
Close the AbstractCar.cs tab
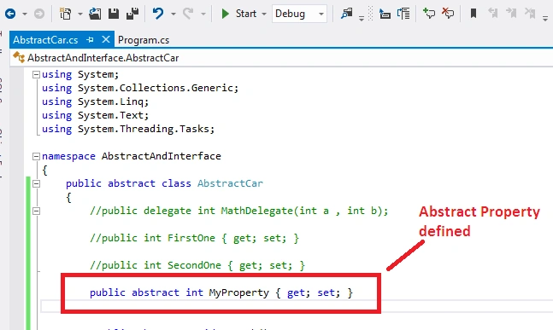point(106,39)
